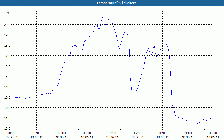Click the 18:00 time axis label
This screenshot has width=224, height=140.
tap(163, 133)
